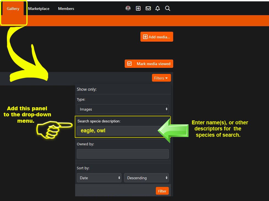Apply filters with the Filter button
This screenshot has height=201, width=269.
click(x=162, y=191)
